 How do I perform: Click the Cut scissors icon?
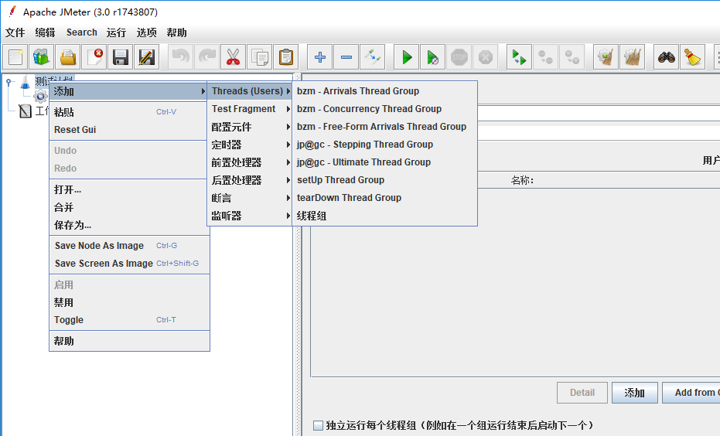[x=234, y=57]
